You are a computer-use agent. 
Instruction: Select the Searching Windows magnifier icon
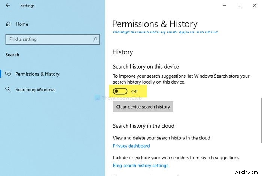[x=8, y=89]
